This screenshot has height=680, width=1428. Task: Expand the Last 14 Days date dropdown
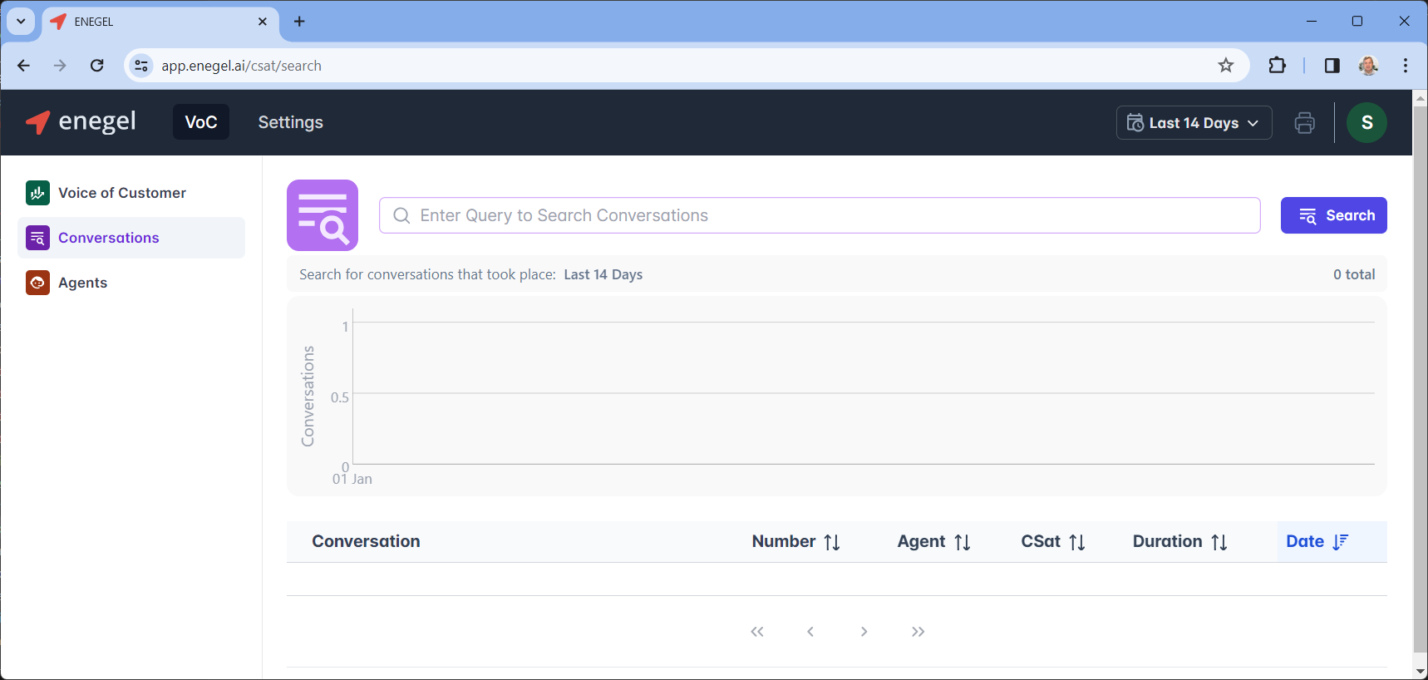[1193, 123]
